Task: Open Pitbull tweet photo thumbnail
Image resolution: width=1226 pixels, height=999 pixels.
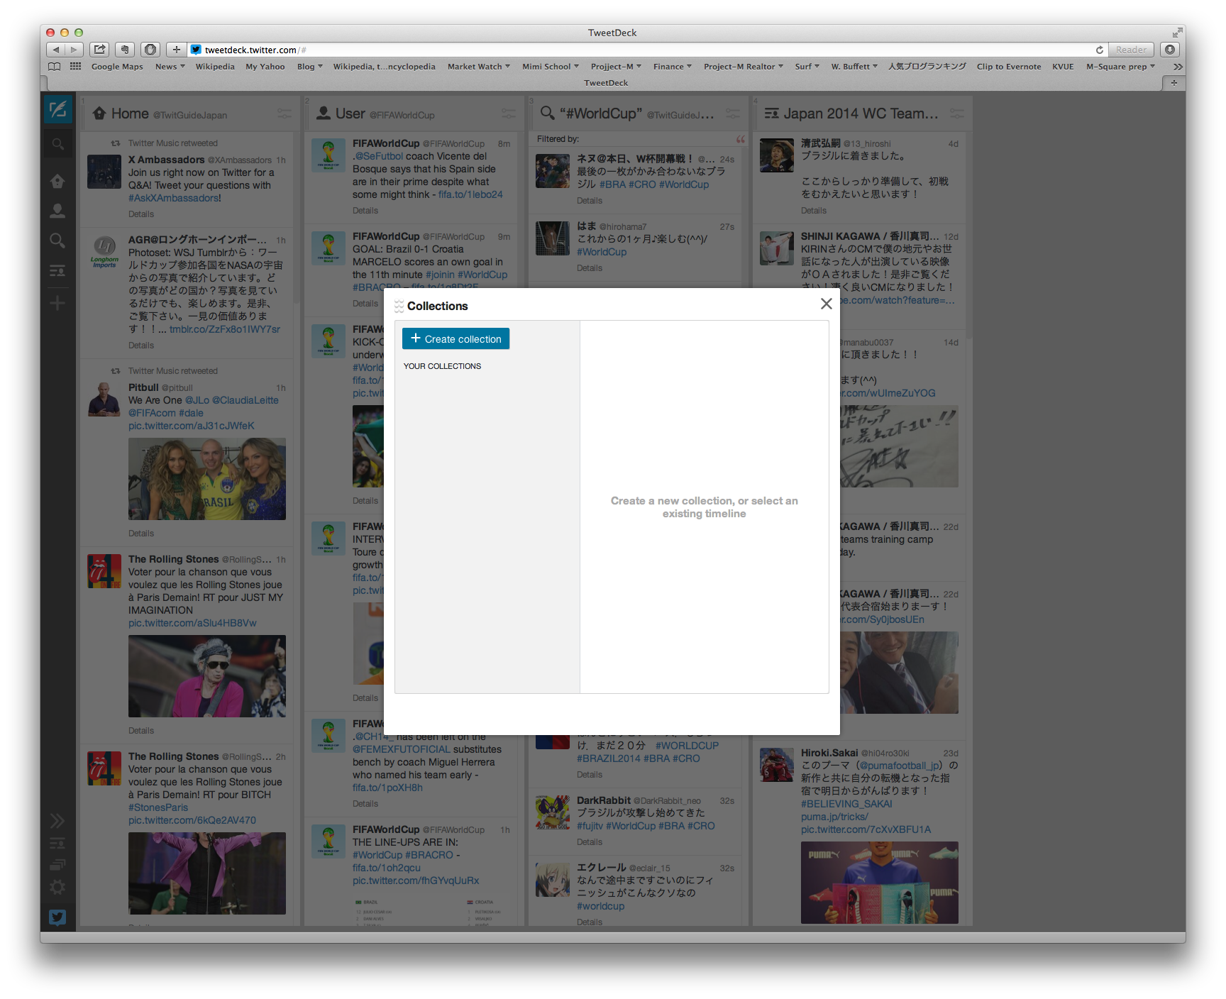Action: point(207,479)
